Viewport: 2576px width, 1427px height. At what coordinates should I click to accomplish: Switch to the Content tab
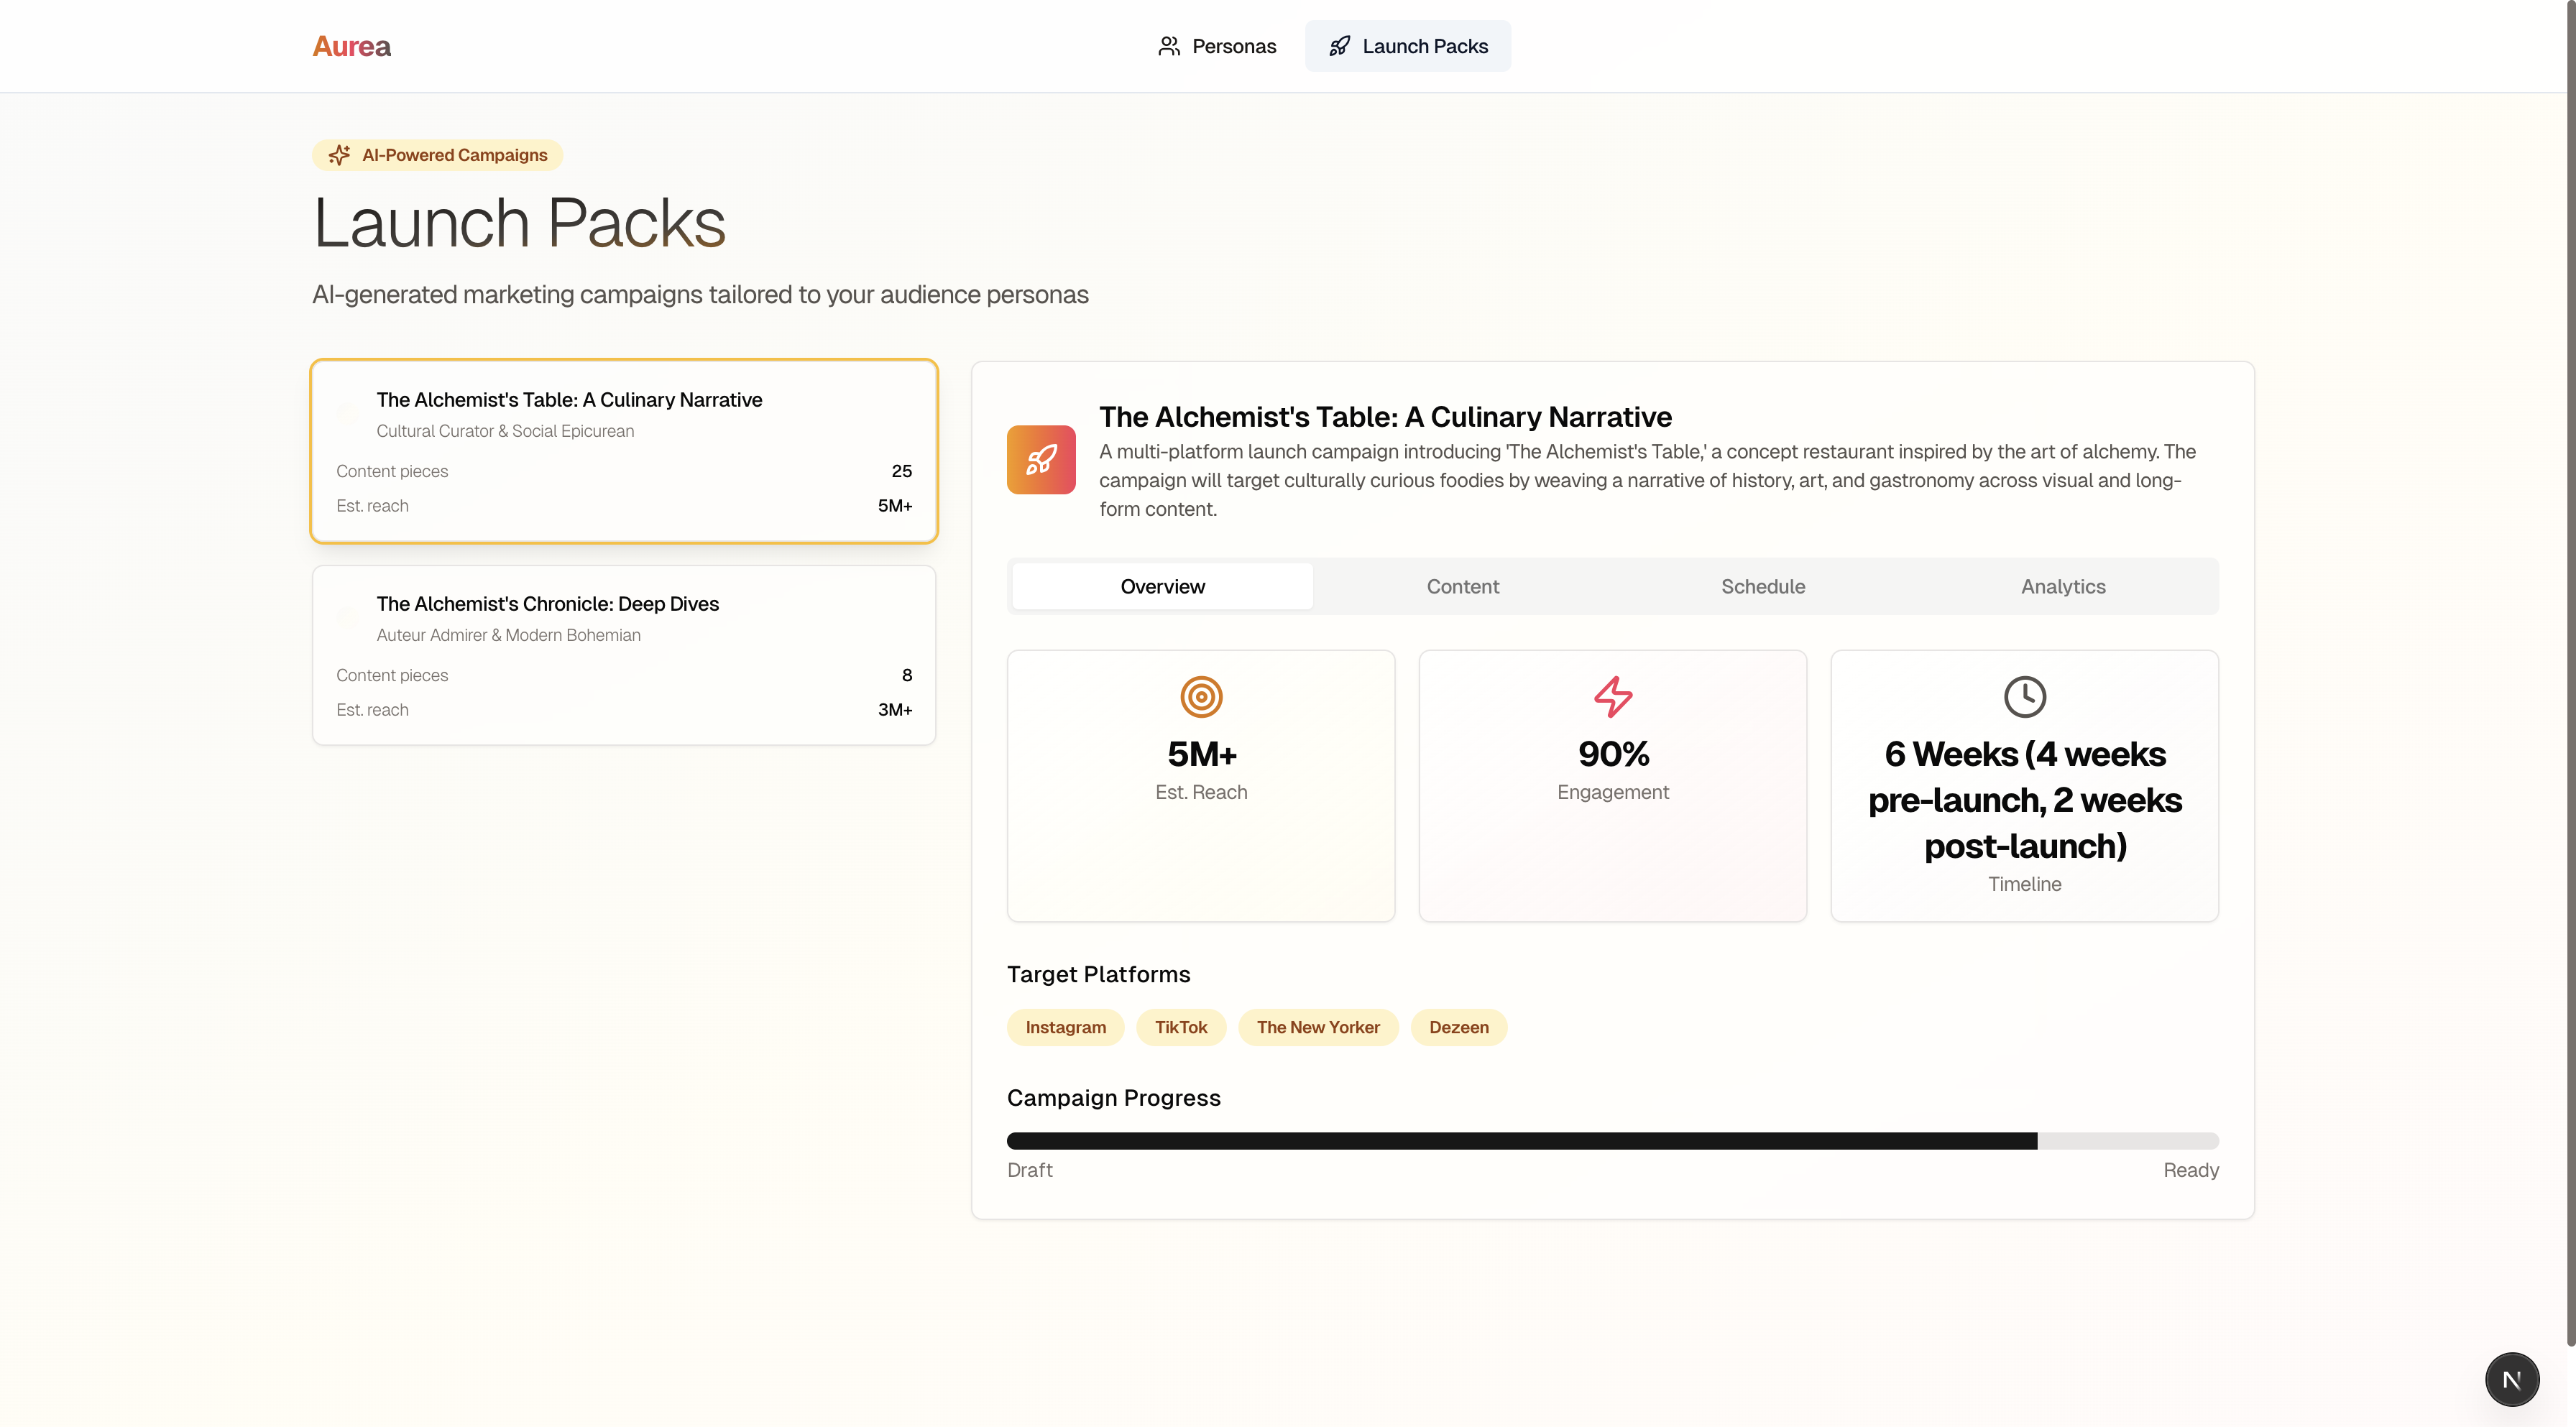coord(1462,587)
